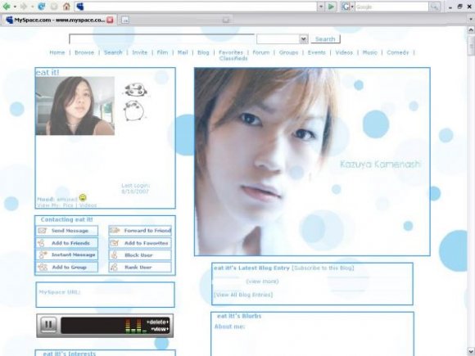This screenshot has width=475, height=356.
Task: Click the Send Message envelope icon
Action: (42, 231)
